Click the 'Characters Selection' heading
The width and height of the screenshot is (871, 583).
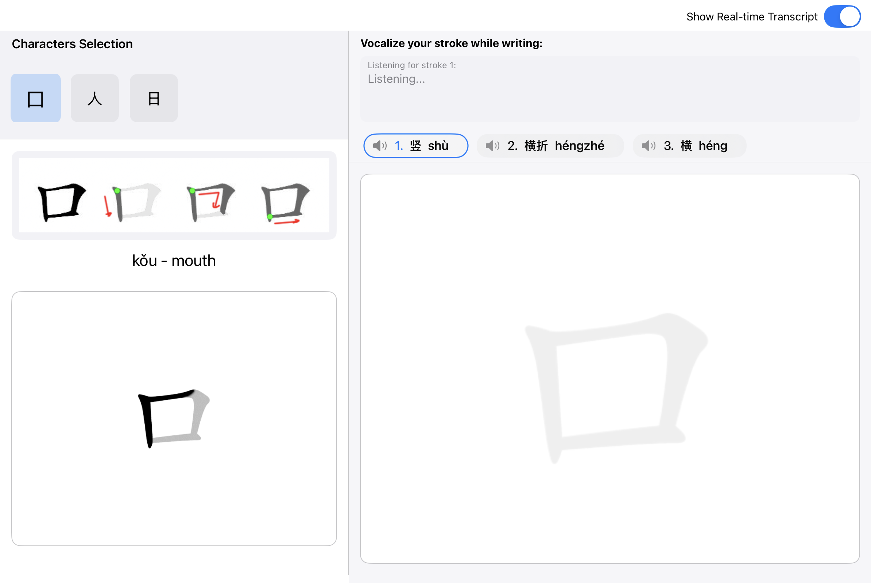click(x=72, y=44)
